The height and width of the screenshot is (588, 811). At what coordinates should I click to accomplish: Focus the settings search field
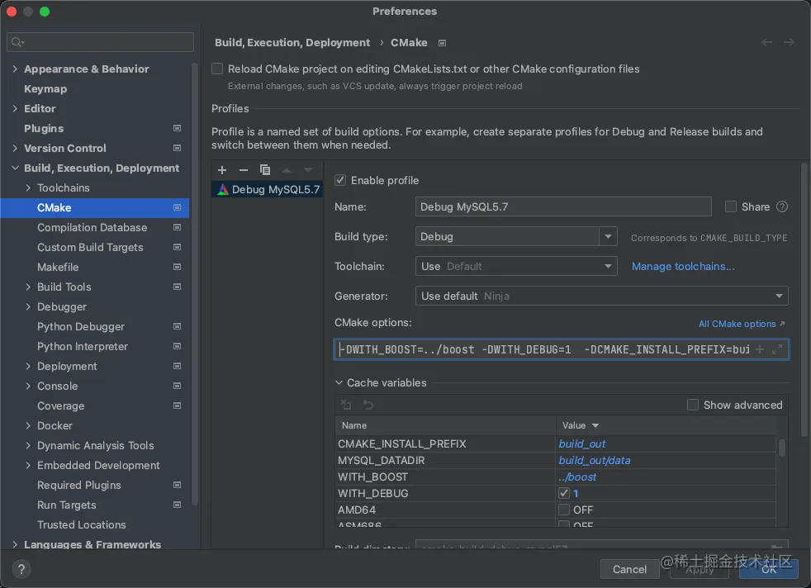[100, 42]
